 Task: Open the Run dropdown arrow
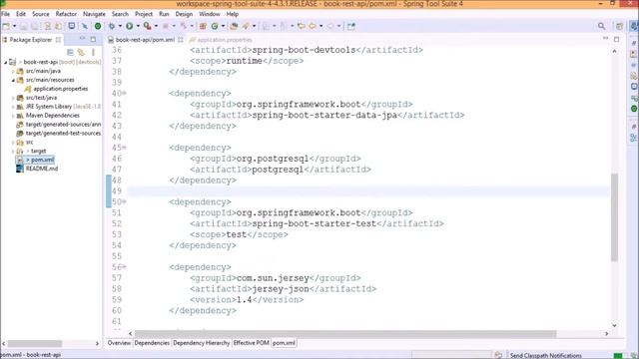[x=138, y=26]
